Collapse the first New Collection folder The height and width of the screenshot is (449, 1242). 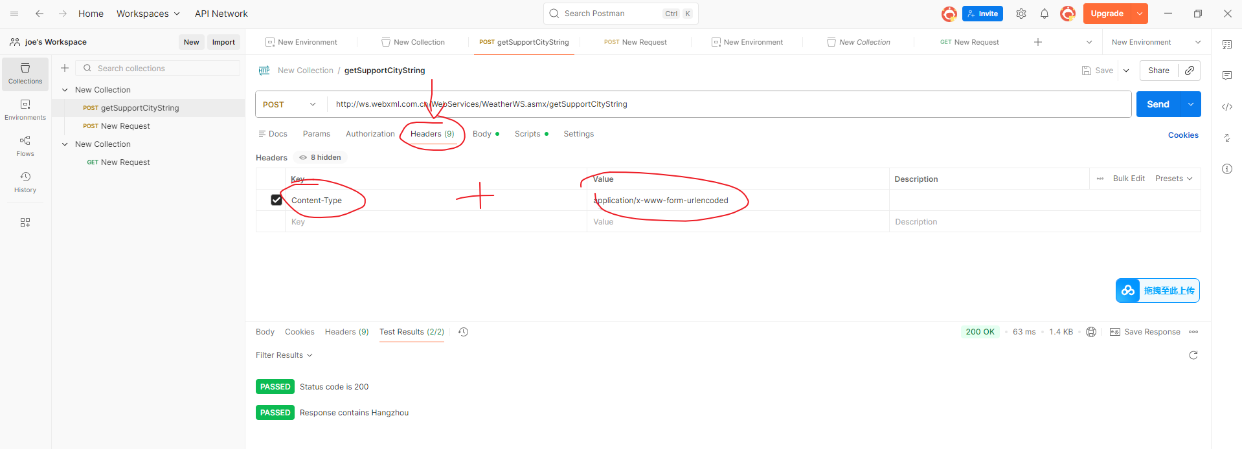pos(65,90)
